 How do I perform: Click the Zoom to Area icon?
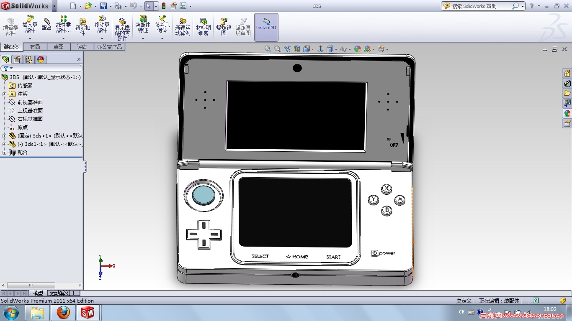pos(277,49)
